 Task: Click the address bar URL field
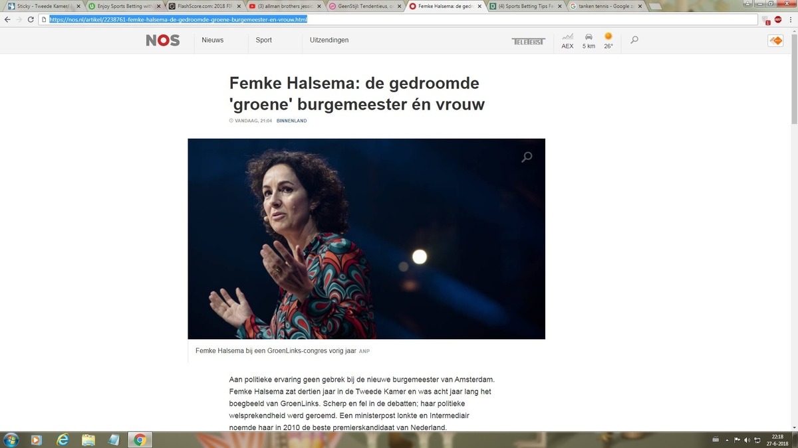pos(399,20)
